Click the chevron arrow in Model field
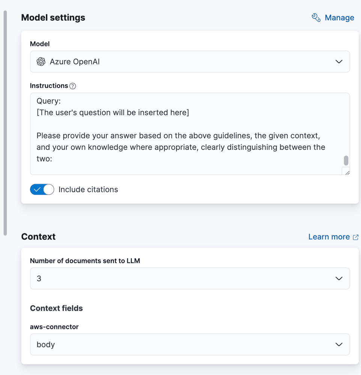 coord(339,61)
